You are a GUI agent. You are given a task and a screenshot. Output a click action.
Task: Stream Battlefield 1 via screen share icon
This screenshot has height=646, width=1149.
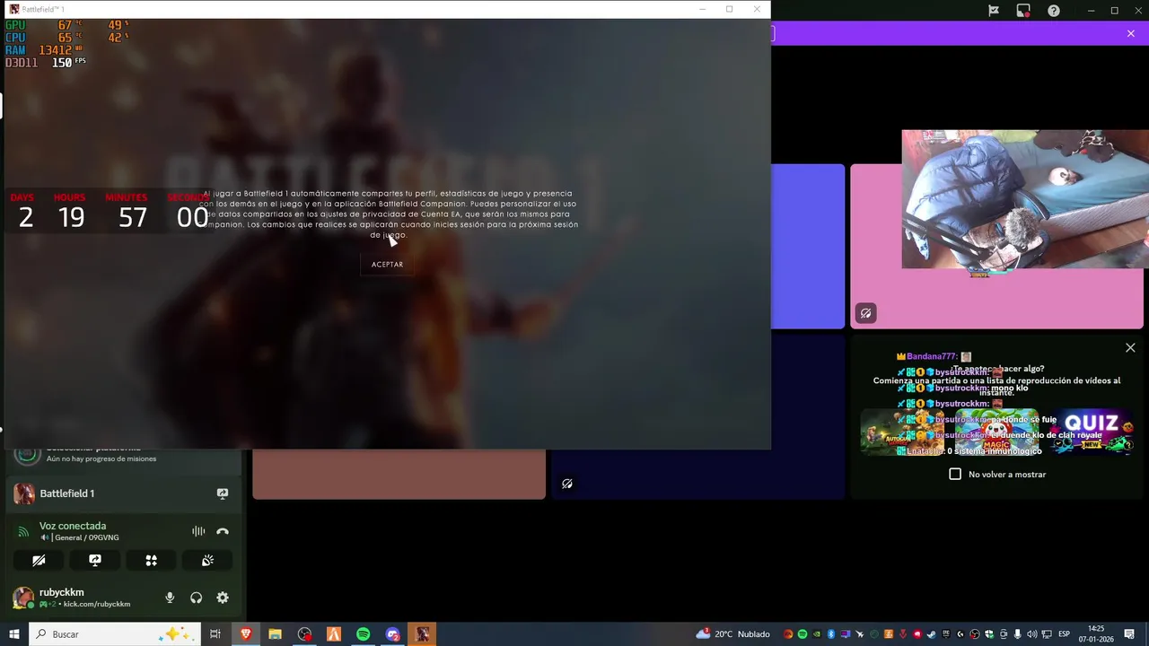pyautogui.click(x=222, y=493)
